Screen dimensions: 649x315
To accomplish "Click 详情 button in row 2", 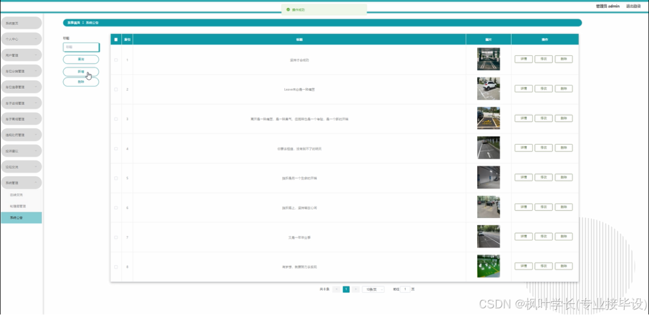I will pos(524,89).
